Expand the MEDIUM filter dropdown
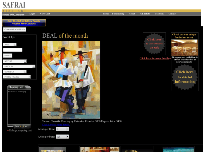 point(19,66)
